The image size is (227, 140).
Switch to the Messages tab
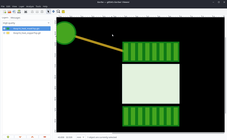tap(15, 18)
